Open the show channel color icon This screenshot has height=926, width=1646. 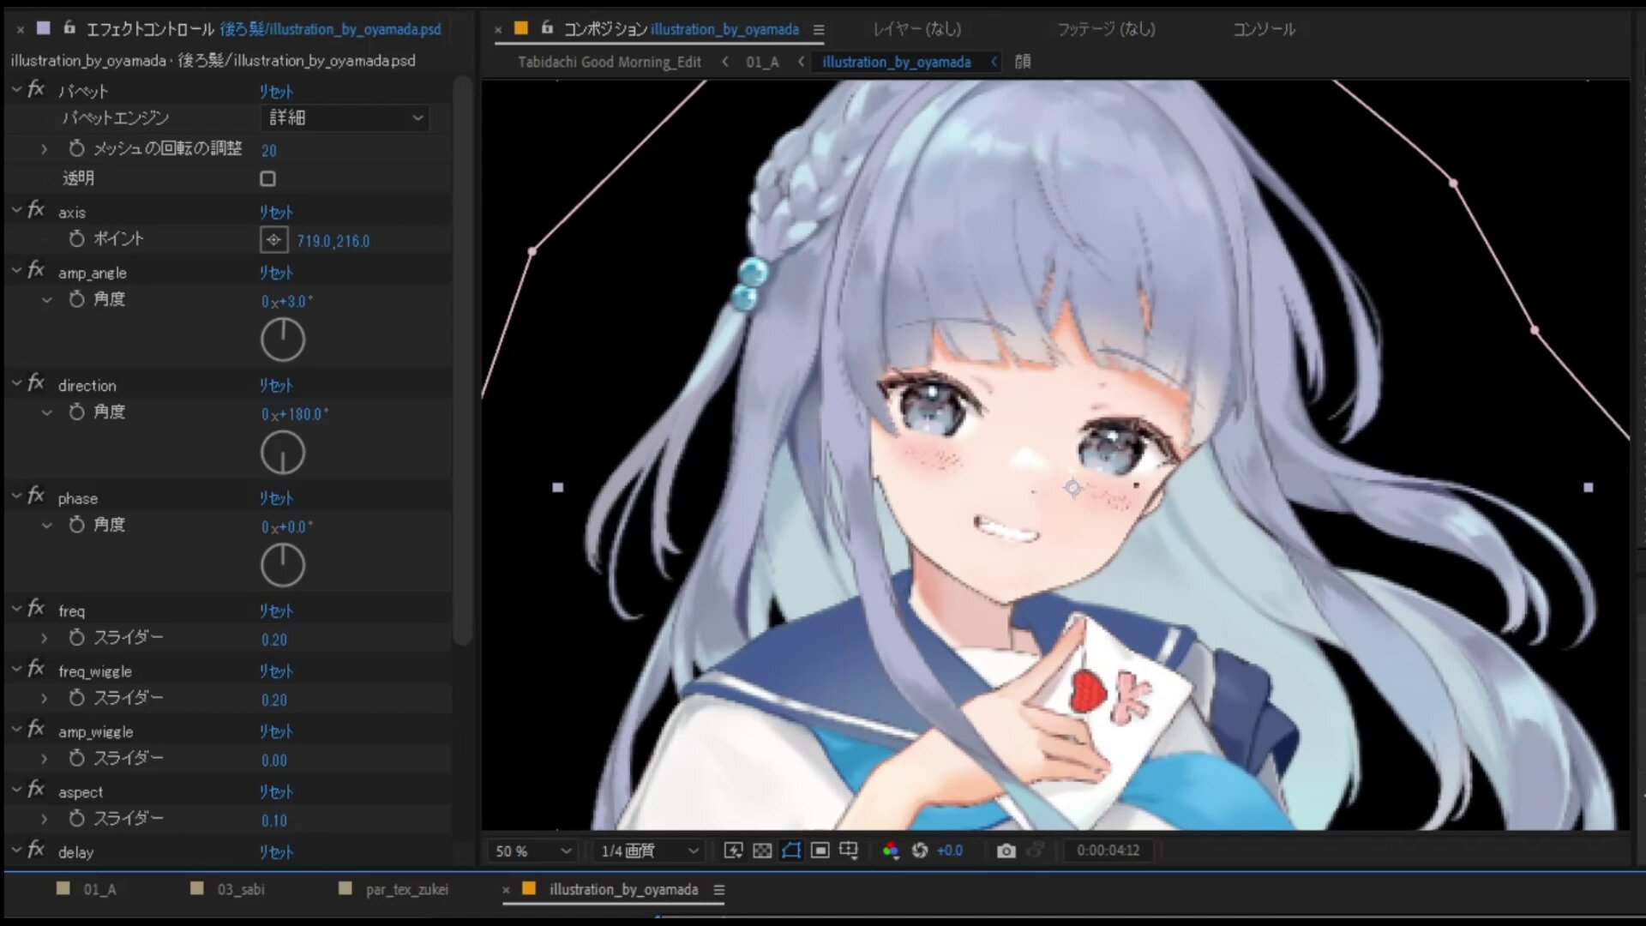(891, 851)
